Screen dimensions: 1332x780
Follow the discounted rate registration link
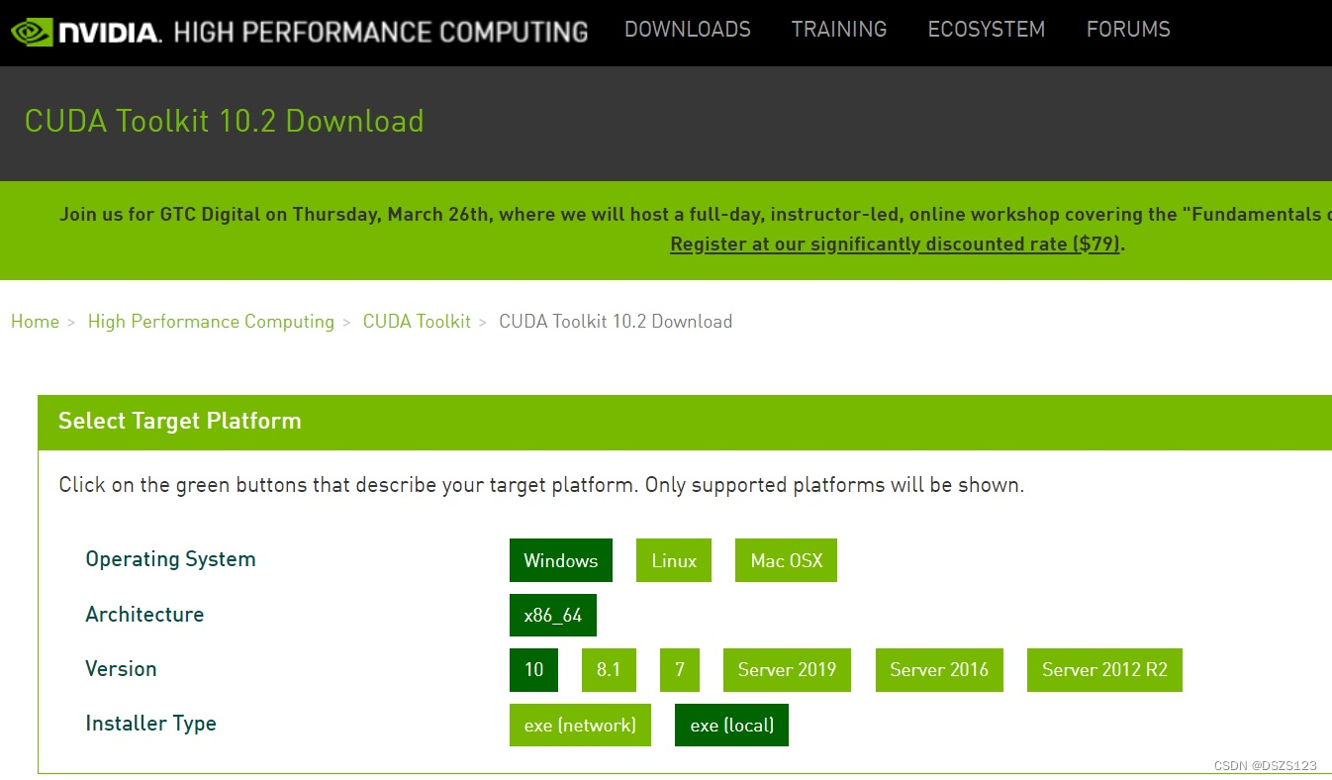tap(896, 244)
